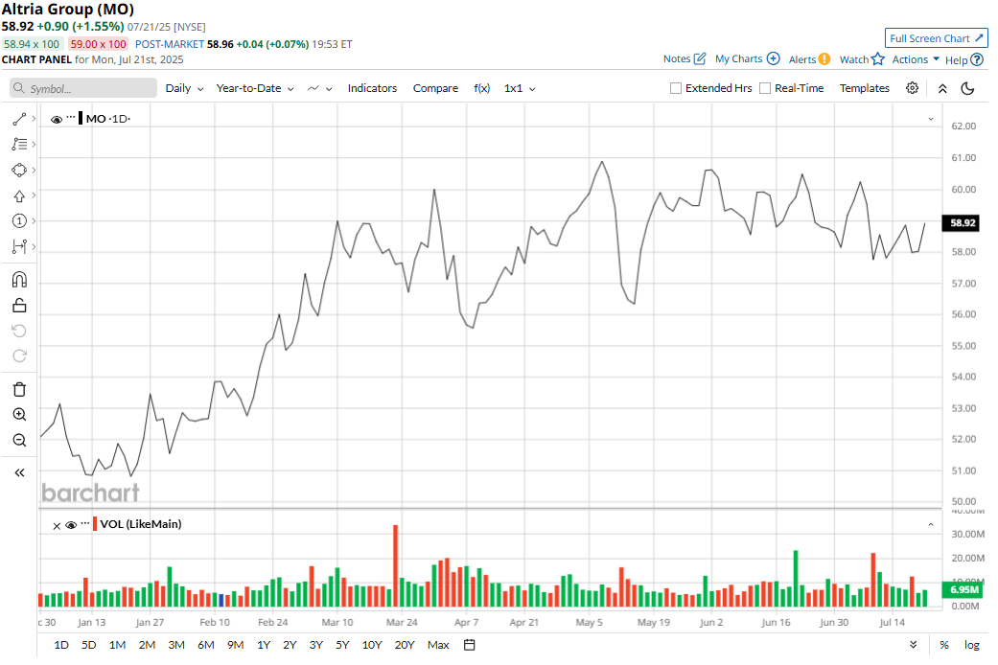Open MO series options ellipsis
Screen dimensions: 998x665
click(71, 117)
